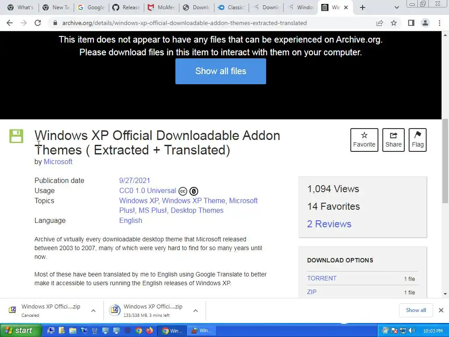Open the 2 Reviews link
The height and width of the screenshot is (337, 449).
pyautogui.click(x=329, y=224)
